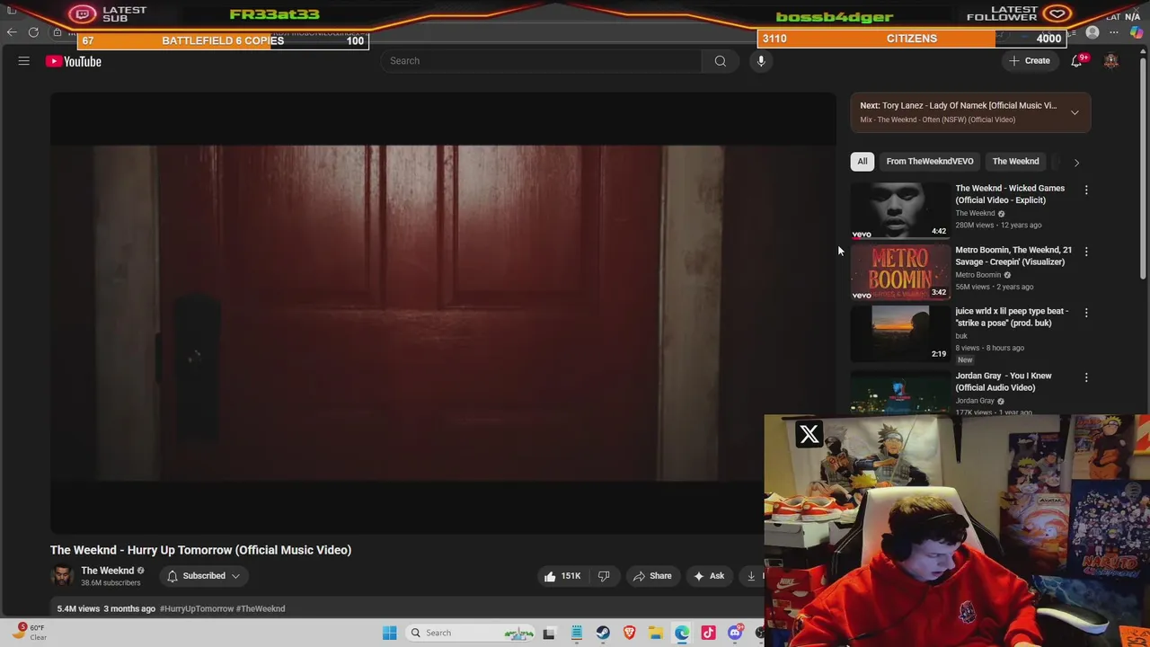Select The Weeknd filter chip
The height and width of the screenshot is (647, 1150).
(1015, 162)
